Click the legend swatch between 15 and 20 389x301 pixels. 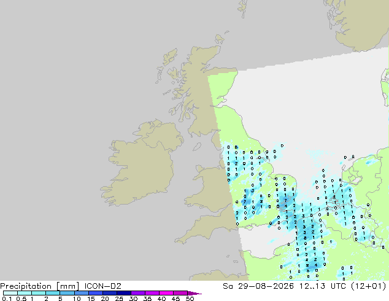click(96, 293)
